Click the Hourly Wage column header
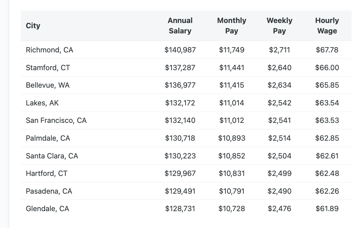The height and width of the screenshot is (228, 359). [x=327, y=26]
